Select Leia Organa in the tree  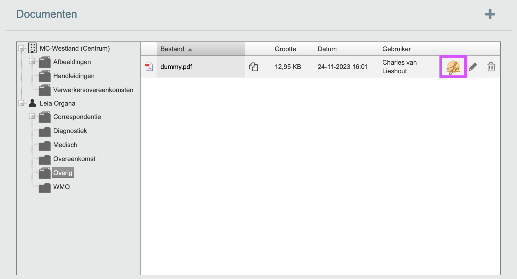[58, 103]
